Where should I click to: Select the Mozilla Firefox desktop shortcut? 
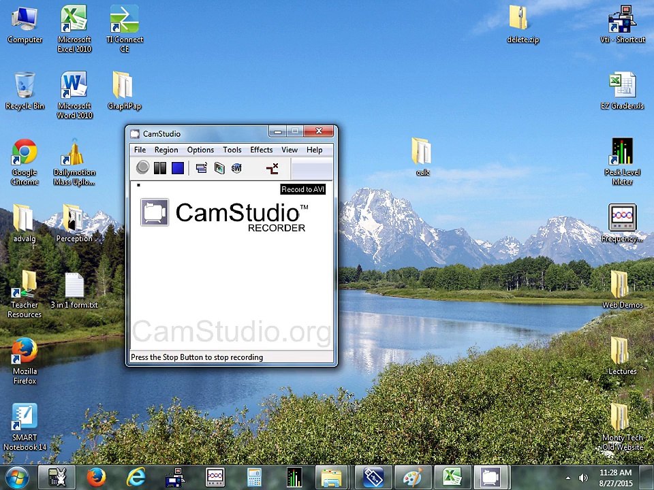25,361
